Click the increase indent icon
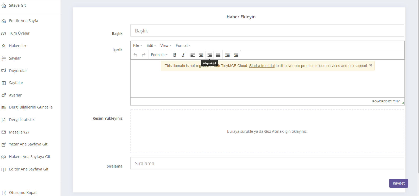Screen dimensions: 419x196 click(x=236, y=55)
